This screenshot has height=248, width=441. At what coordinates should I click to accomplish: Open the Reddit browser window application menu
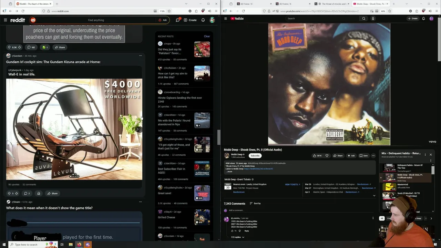[x=216, y=11]
